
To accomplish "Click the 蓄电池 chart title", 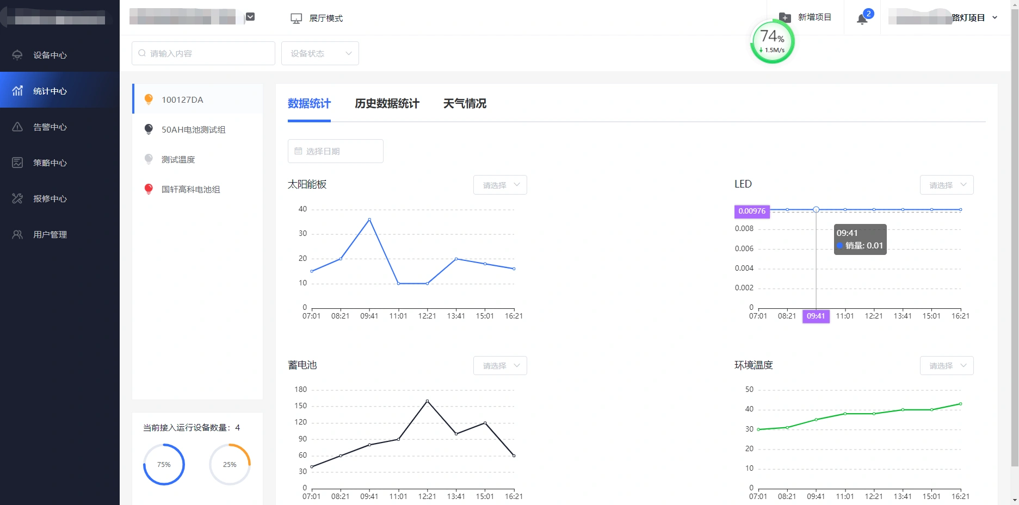I will click(x=302, y=365).
